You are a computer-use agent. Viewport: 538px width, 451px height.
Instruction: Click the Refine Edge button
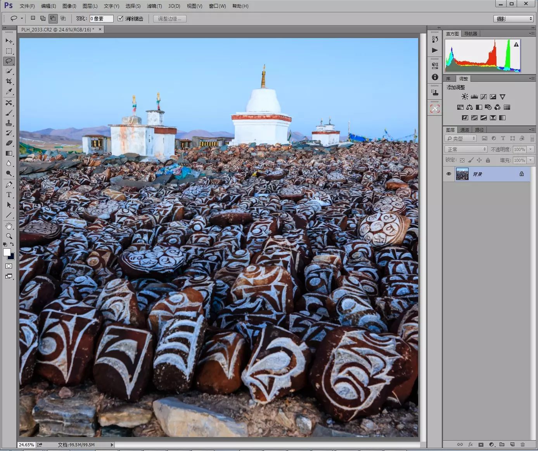[x=170, y=19]
